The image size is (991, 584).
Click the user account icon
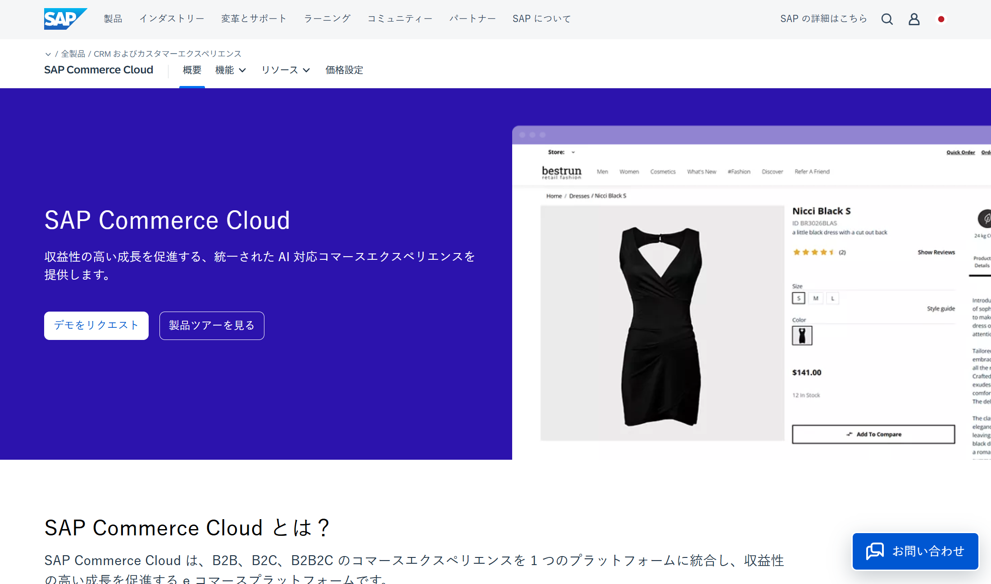pos(914,19)
